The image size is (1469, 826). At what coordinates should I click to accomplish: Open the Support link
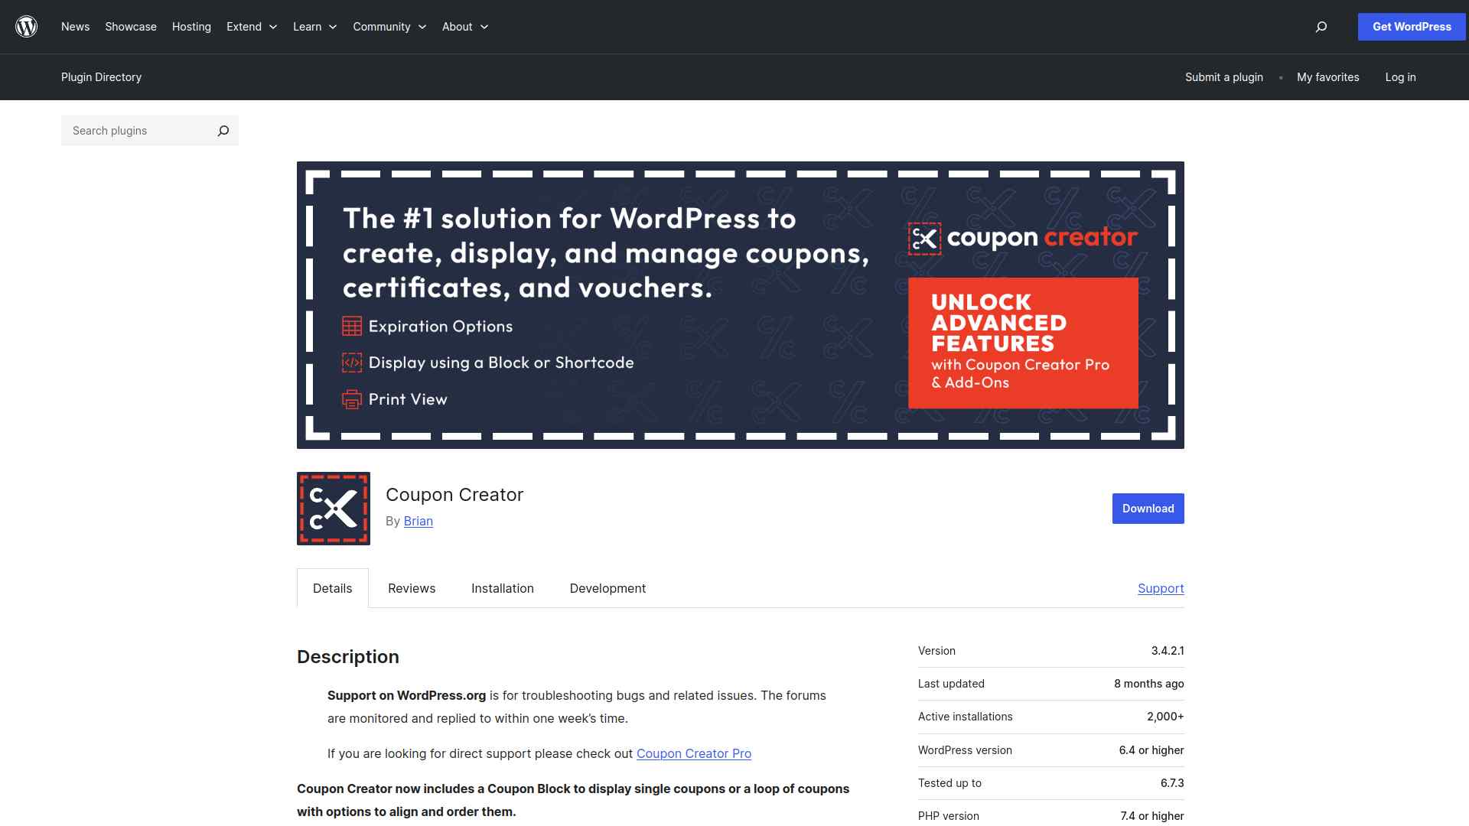tap(1160, 588)
